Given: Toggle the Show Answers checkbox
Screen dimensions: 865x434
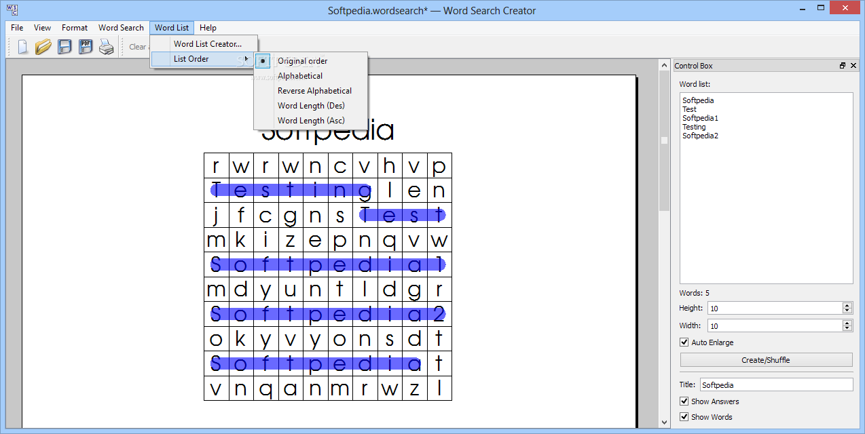Looking at the screenshot, I should point(684,401).
